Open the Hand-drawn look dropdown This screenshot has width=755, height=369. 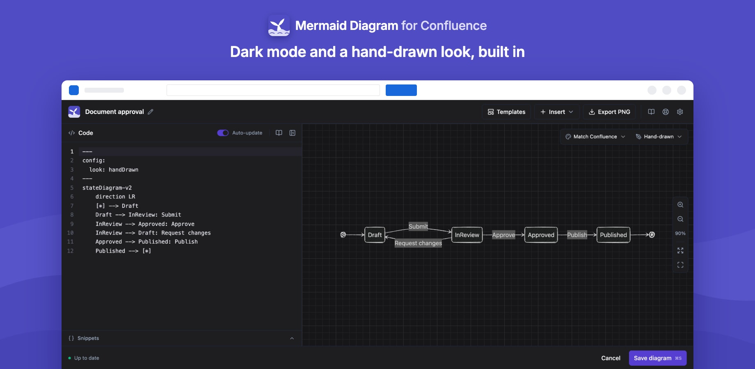pyautogui.click(x=659, y=137)
